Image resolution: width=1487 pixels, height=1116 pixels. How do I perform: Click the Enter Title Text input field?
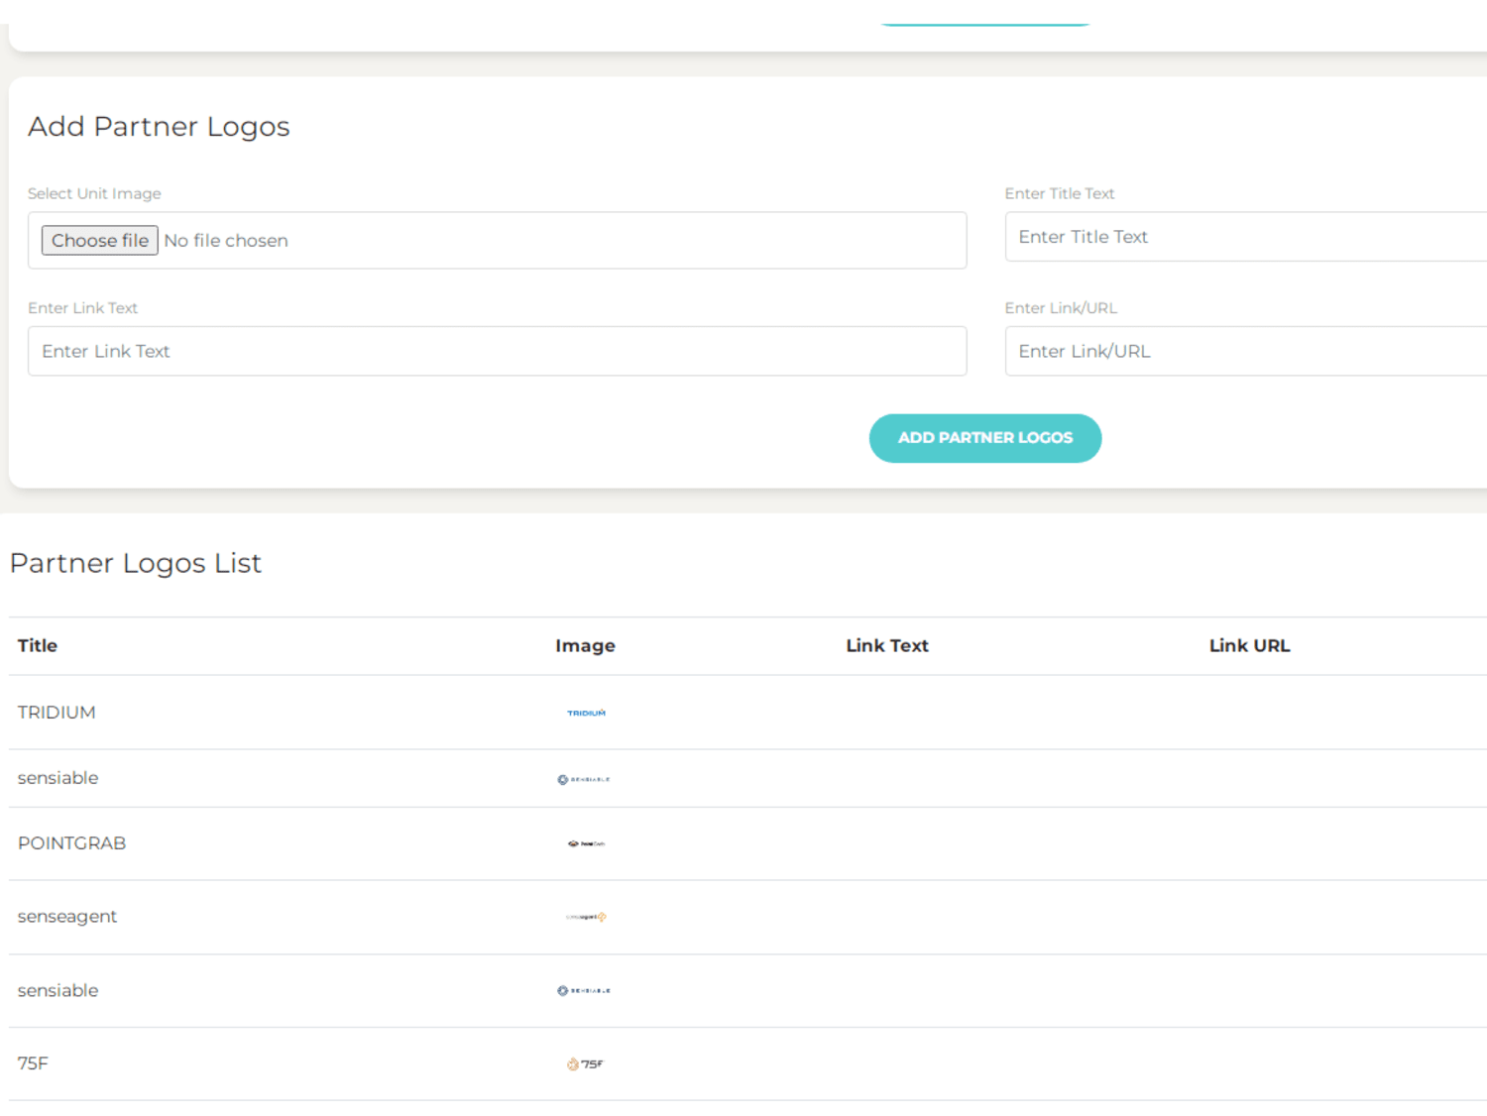tap(1245, 237)
